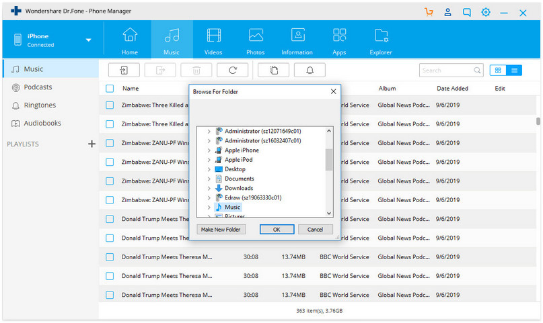Click the refresh toolbar button
The height and width of the screenshot is (323, 543).
(x=233, y=70)
